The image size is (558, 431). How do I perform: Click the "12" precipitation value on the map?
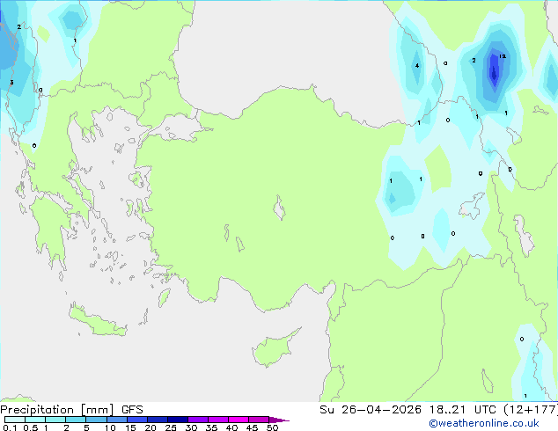point(503,56)
